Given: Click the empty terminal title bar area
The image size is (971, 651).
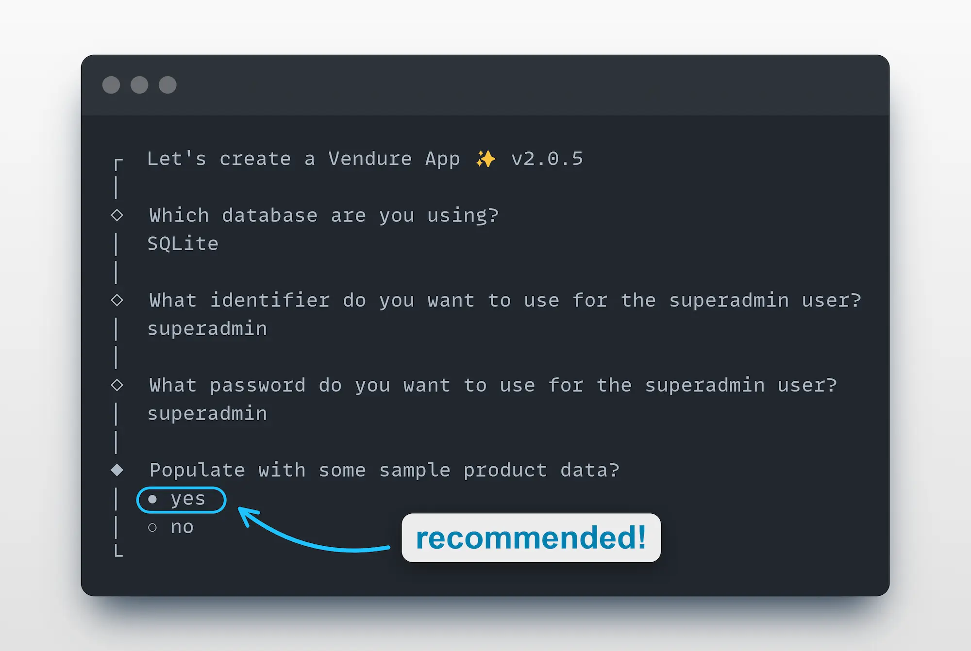Looking at the screenshot, I should (x=485, y=85).
